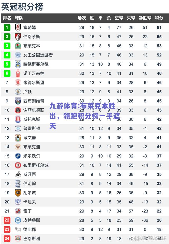Click the Derby County ram crest

pyautogui.click(x=18, y=229)
